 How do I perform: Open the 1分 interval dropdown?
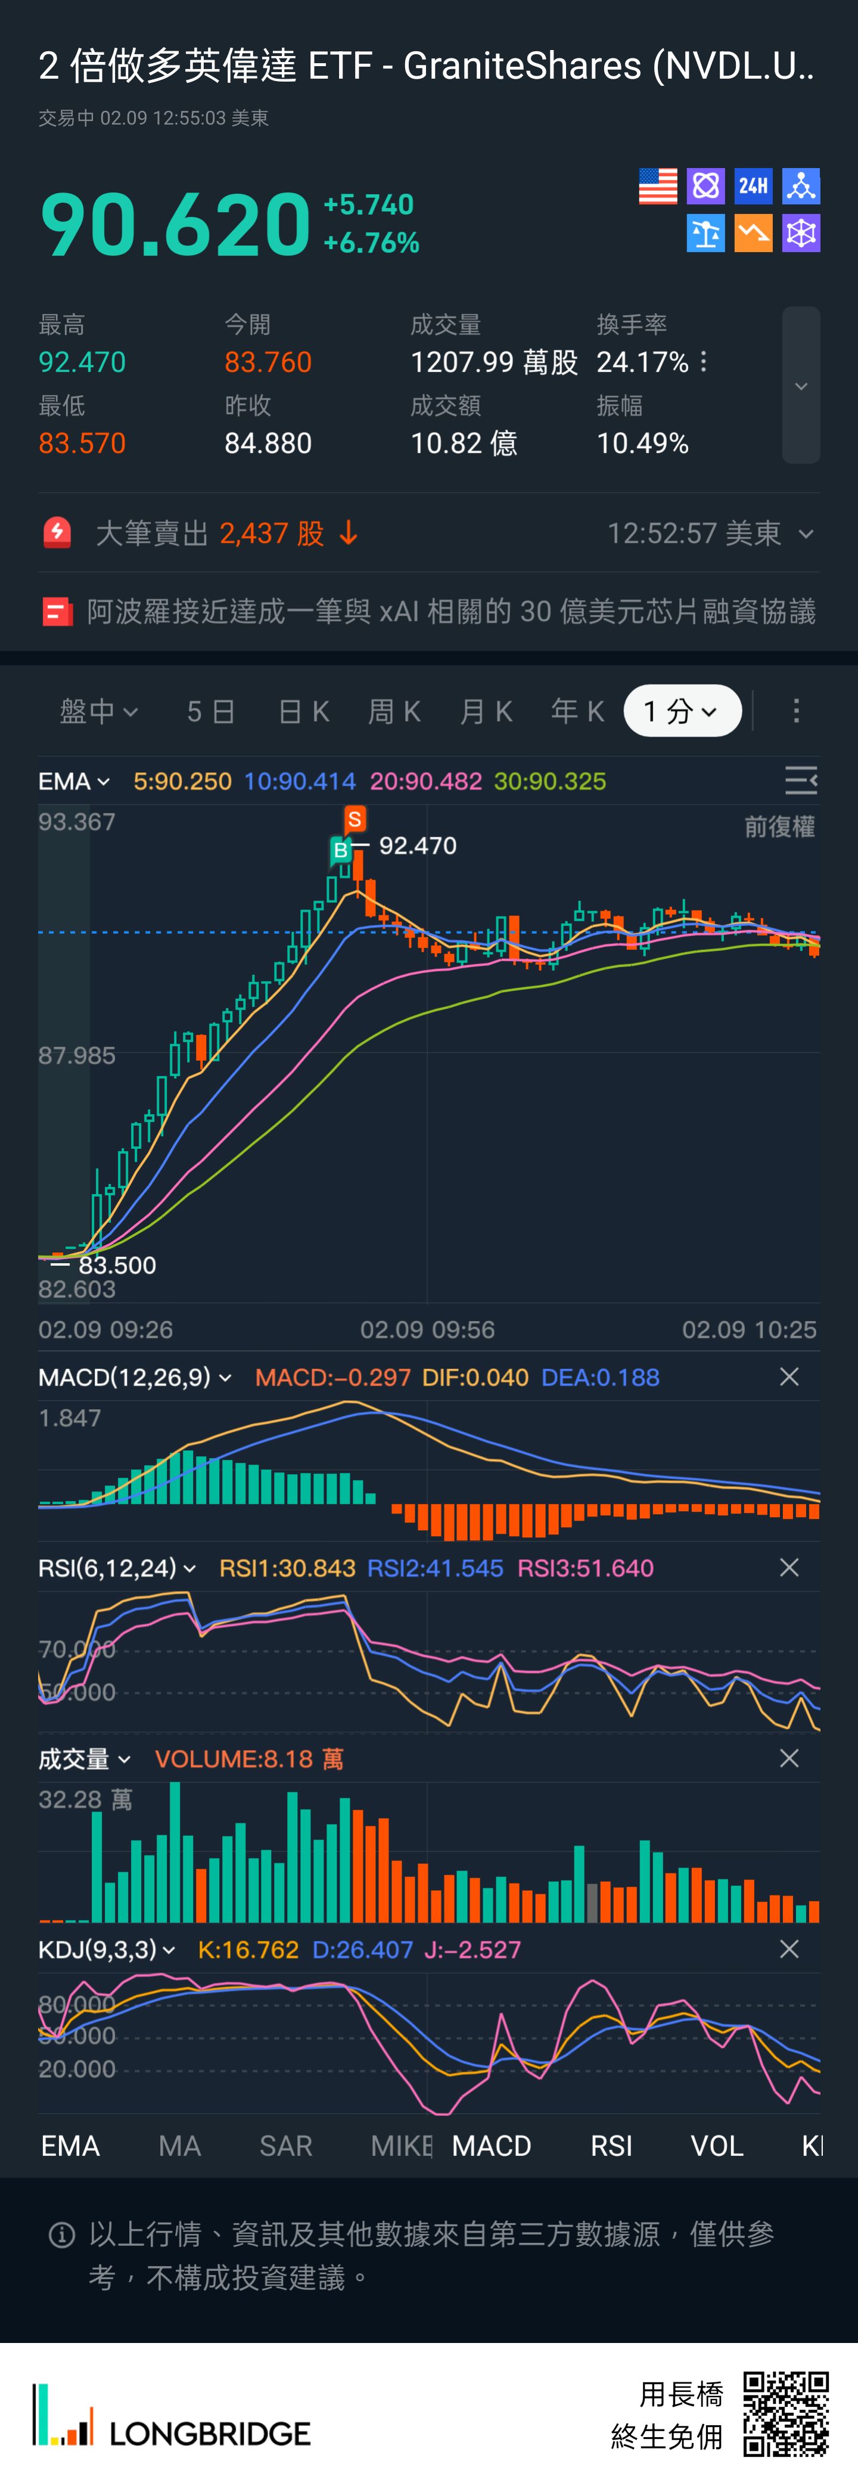682,711
